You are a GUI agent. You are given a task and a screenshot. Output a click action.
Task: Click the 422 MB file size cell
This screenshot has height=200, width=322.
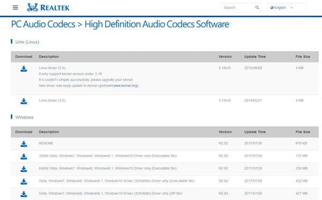tap(302, 181)
